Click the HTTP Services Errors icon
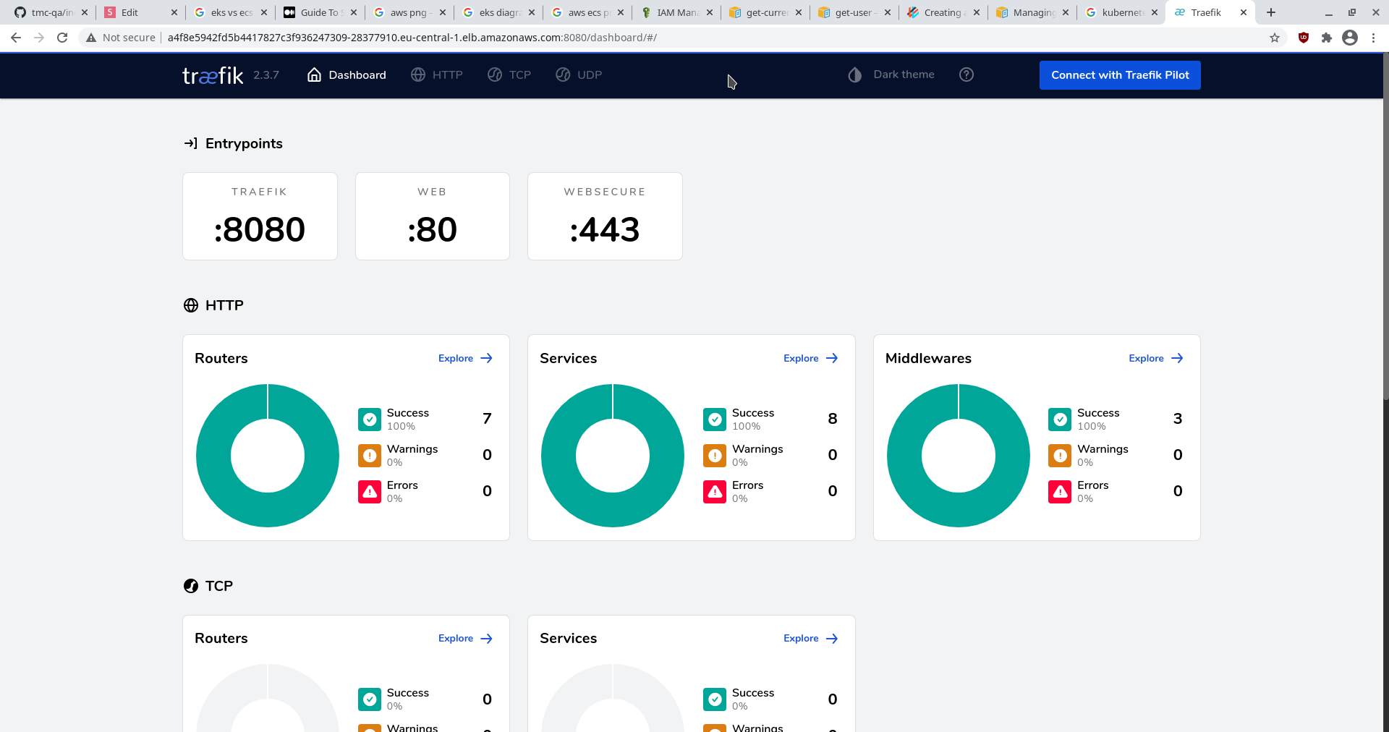1389x732 pixels. [715, 491]
